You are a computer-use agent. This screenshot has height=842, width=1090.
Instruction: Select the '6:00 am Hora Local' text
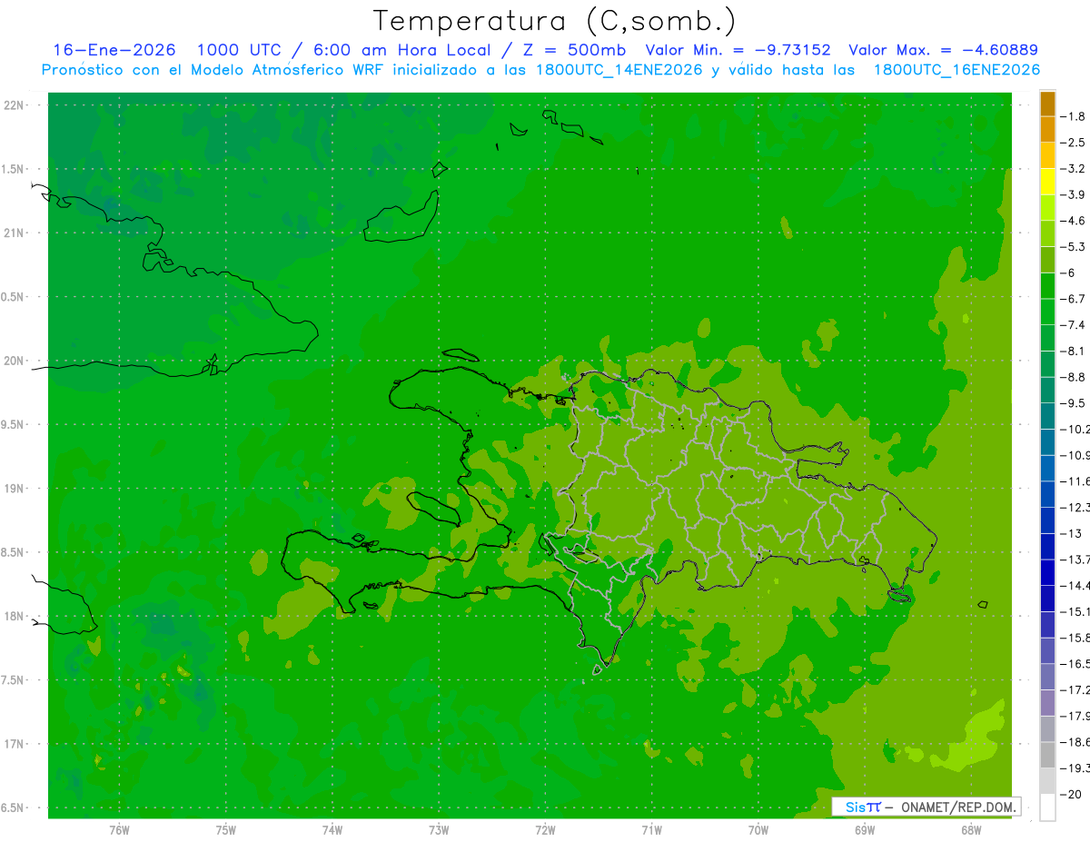(x=401, y=50)
